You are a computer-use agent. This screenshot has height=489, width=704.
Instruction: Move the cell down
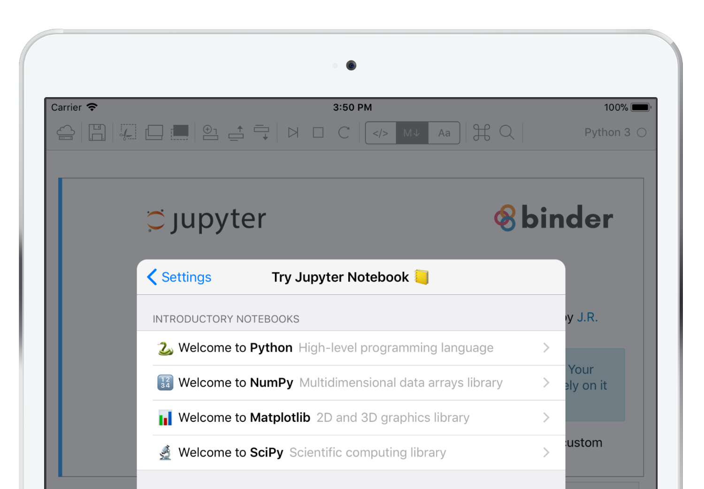tap(262, 132)
